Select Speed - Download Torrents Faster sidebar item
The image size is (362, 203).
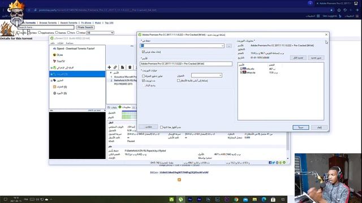(74, 48)
